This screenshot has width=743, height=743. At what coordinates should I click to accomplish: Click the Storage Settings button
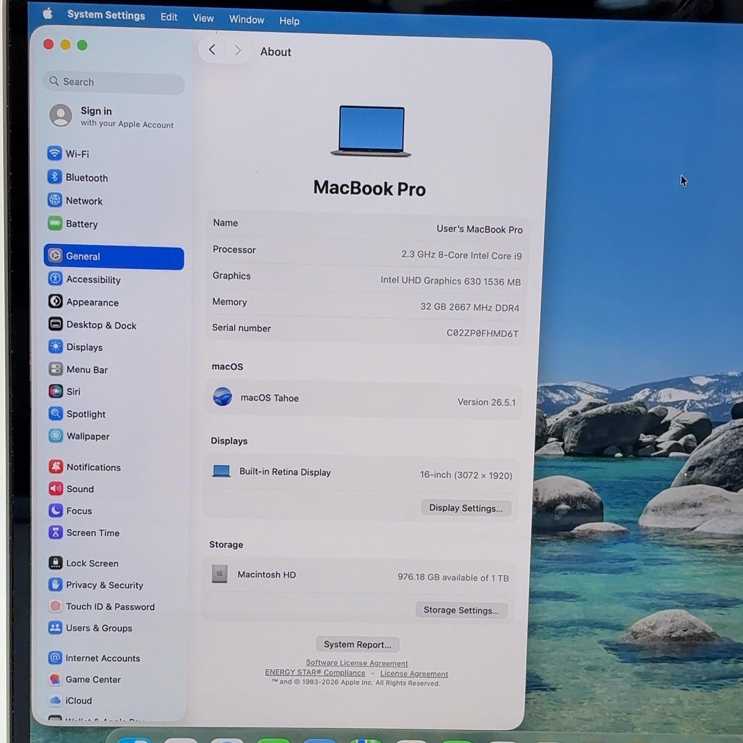coord(461,610)
